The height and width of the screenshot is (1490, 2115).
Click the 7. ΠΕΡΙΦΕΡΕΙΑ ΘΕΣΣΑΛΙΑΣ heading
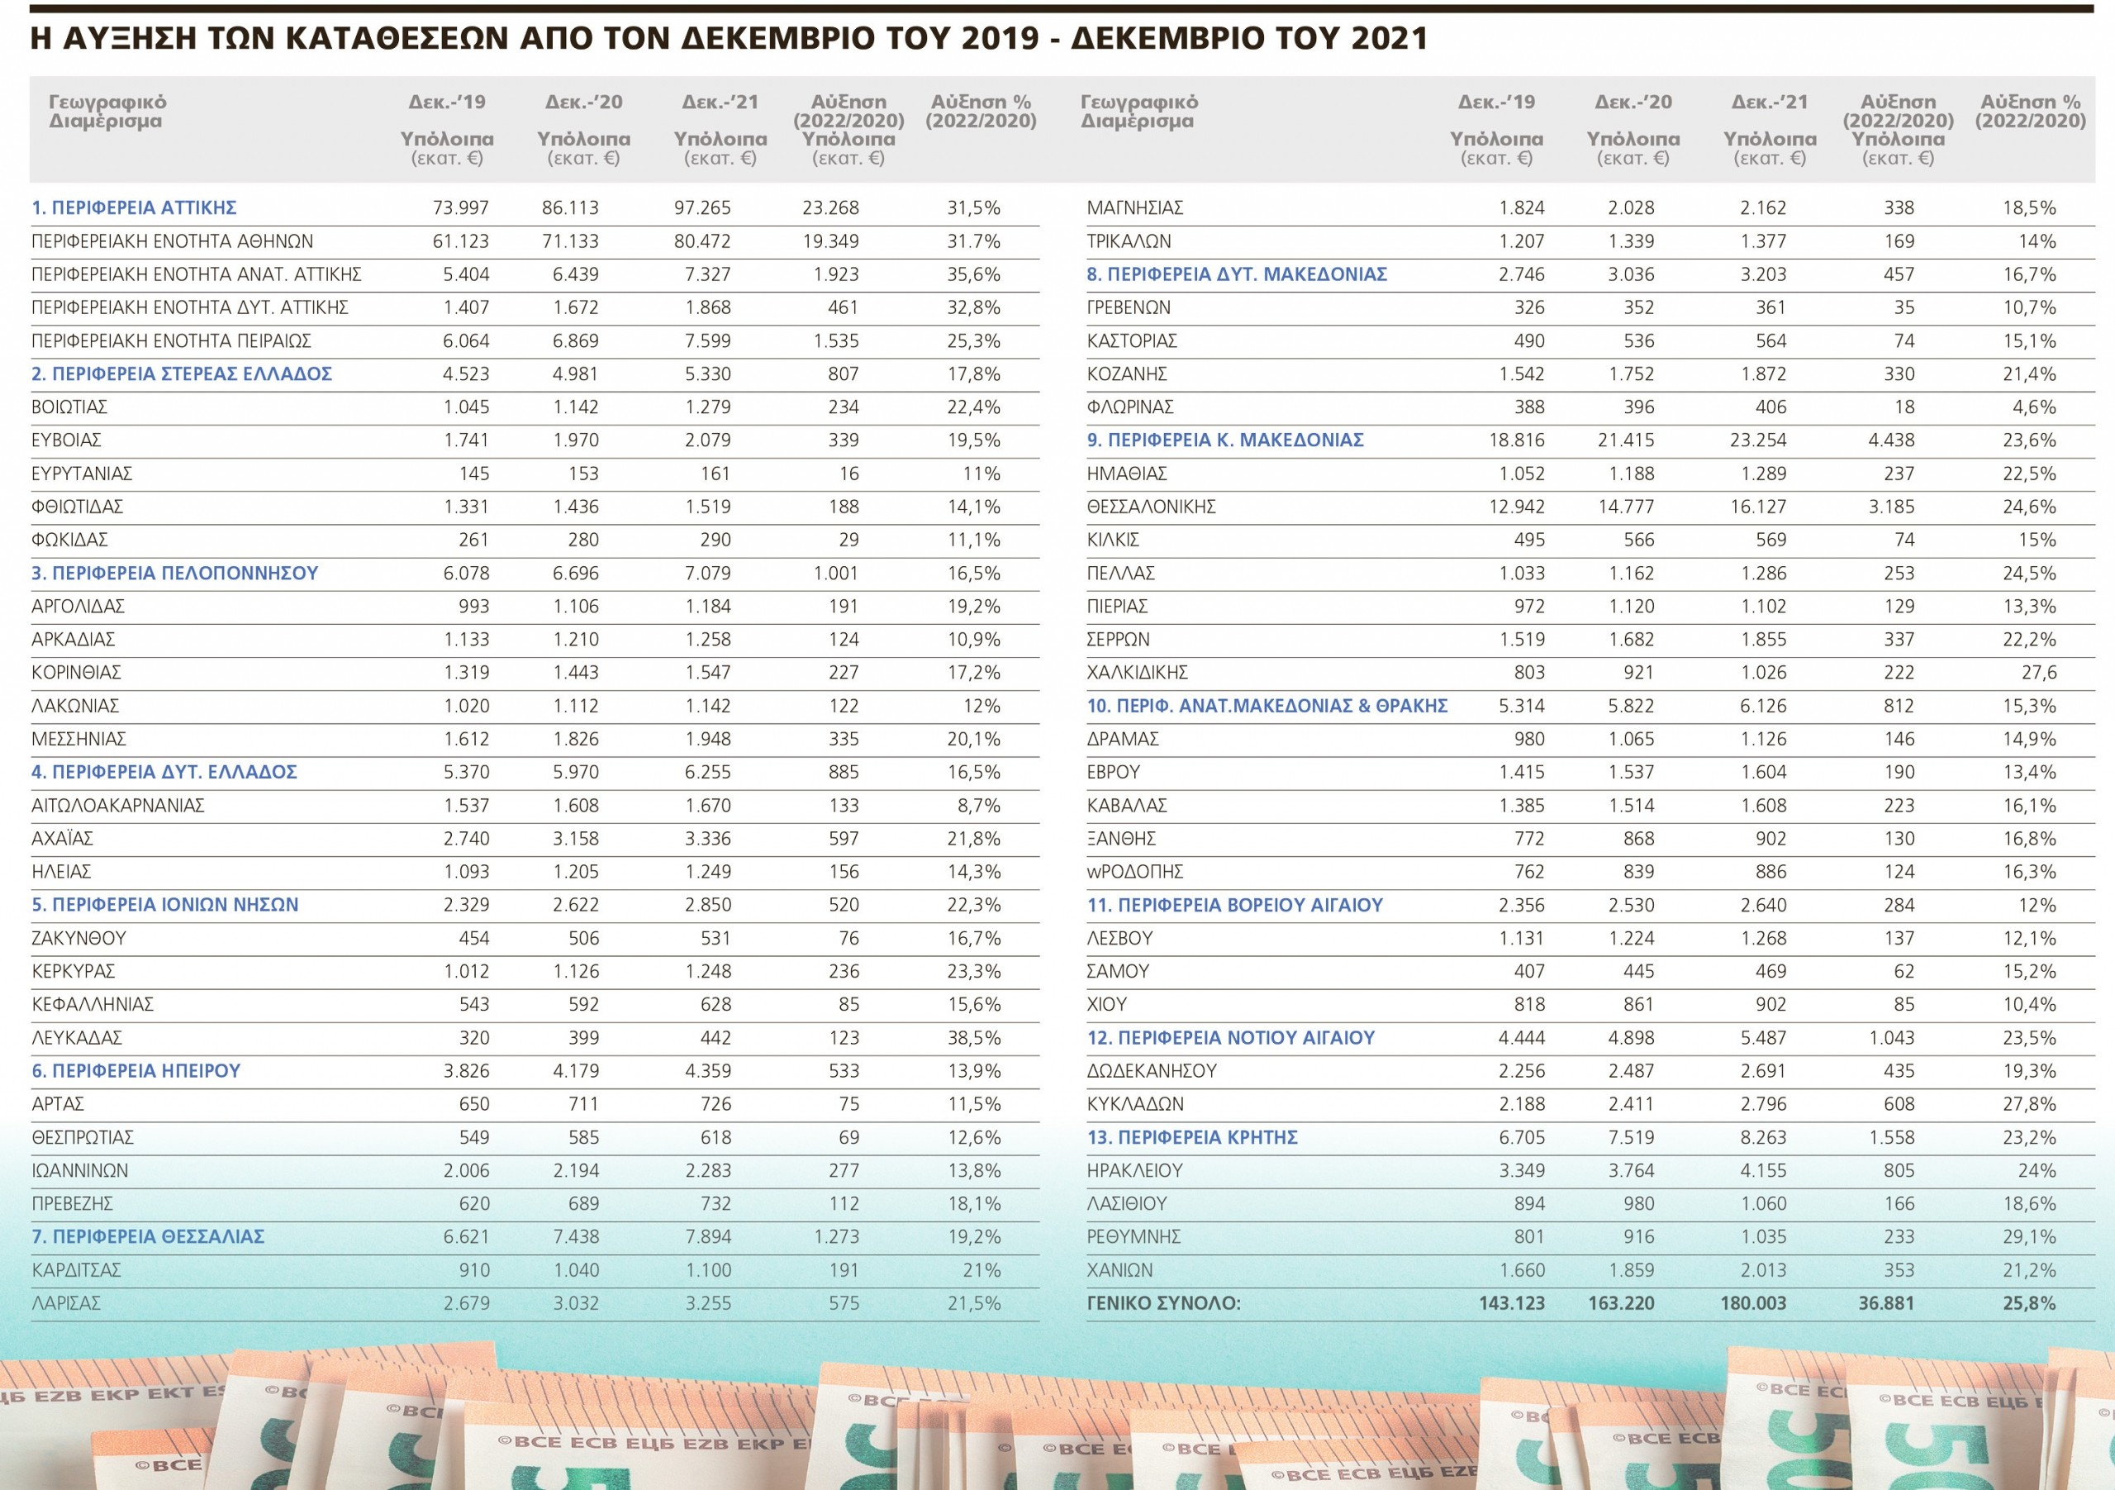[149, 1236]
